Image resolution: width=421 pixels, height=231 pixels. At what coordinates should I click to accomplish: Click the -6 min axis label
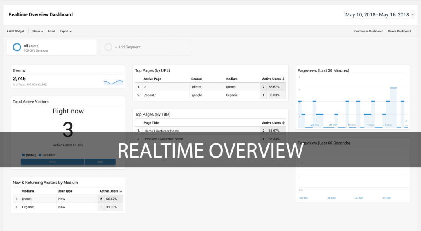coord(388,125)
